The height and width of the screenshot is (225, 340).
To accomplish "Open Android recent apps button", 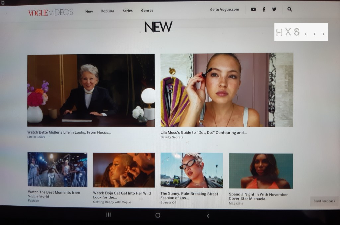I will (x=108, y=215).
